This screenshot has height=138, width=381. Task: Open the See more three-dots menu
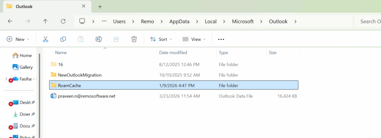tap(221, 39)
